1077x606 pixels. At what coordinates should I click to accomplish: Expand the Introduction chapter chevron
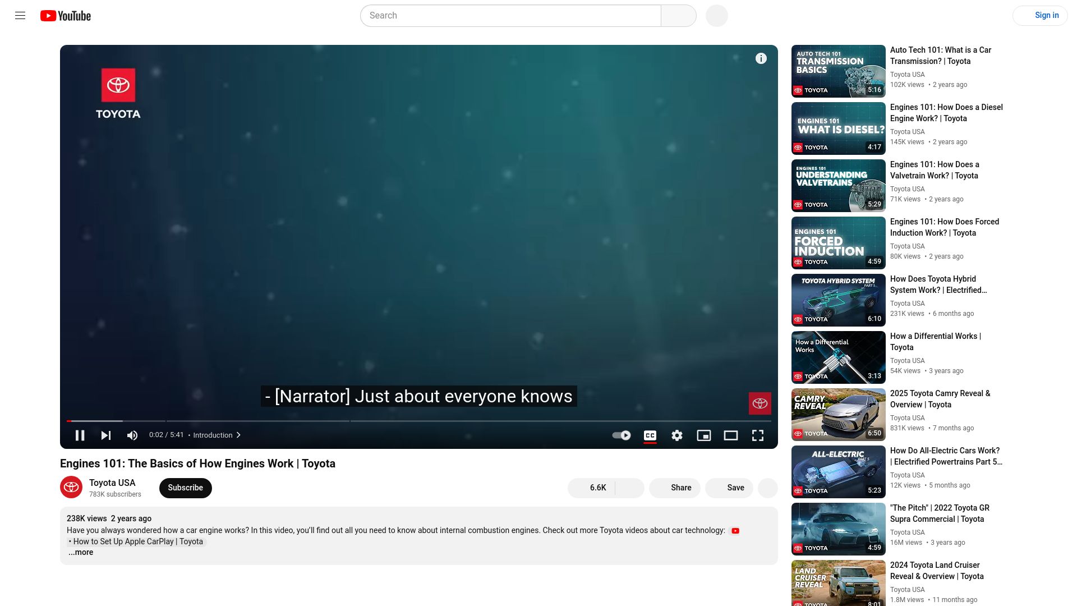point(238,435)
